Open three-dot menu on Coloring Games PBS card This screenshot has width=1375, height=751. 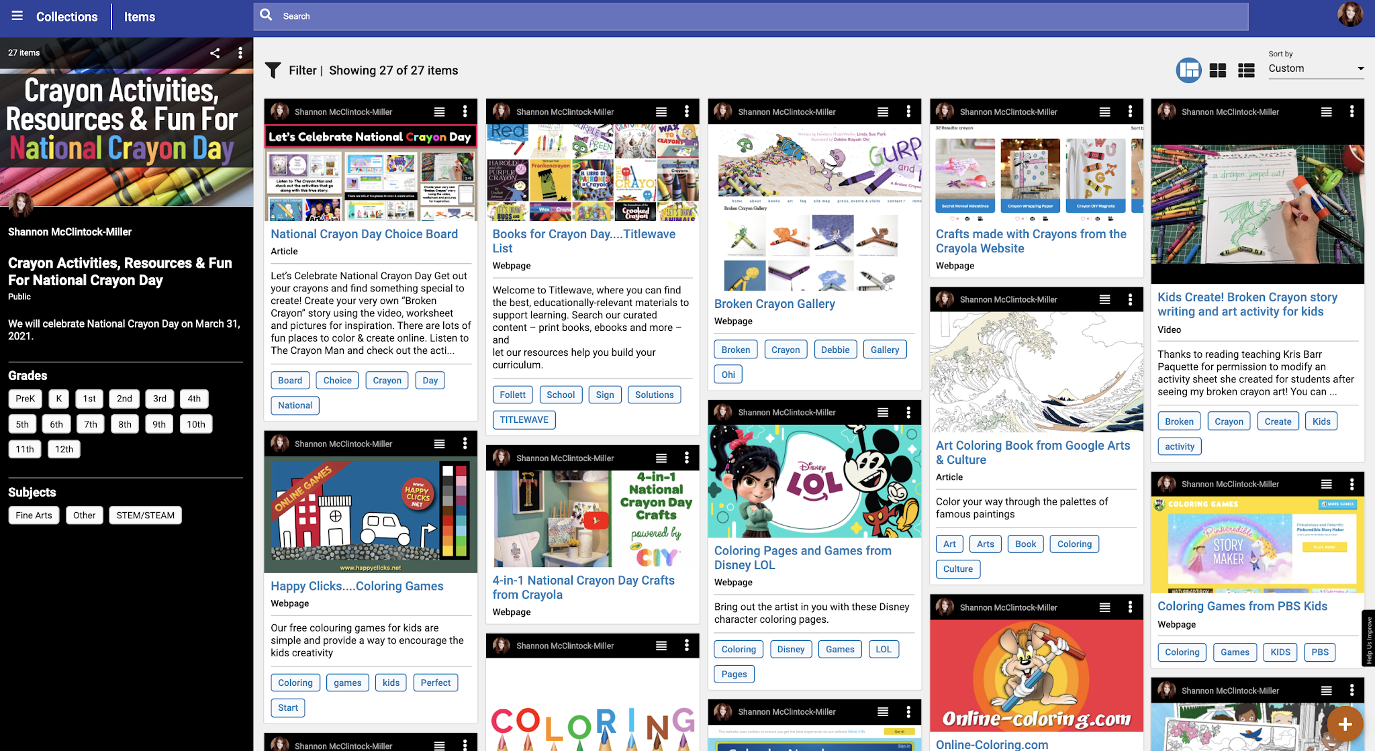[x=1352, y=484]
